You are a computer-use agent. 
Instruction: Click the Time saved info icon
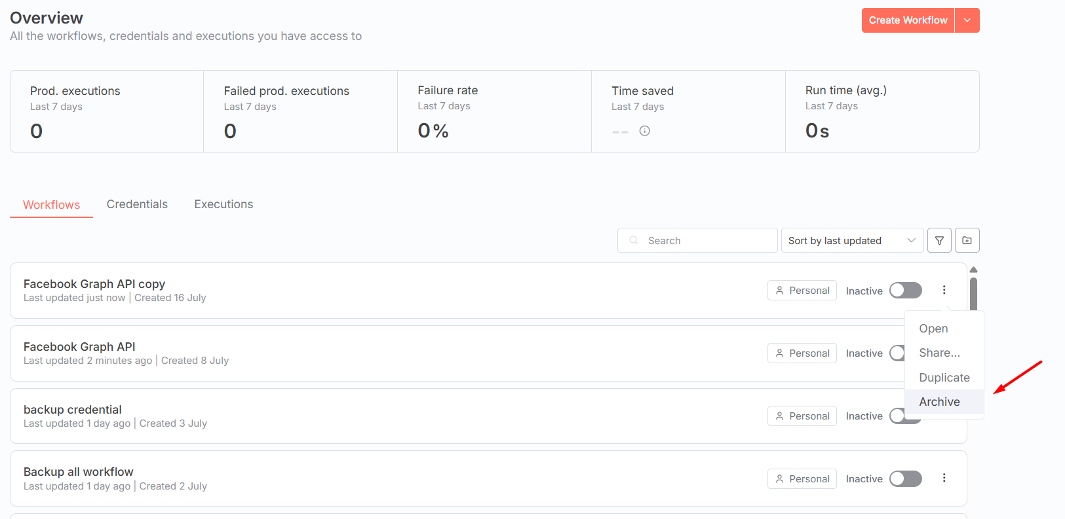point(645,131)
